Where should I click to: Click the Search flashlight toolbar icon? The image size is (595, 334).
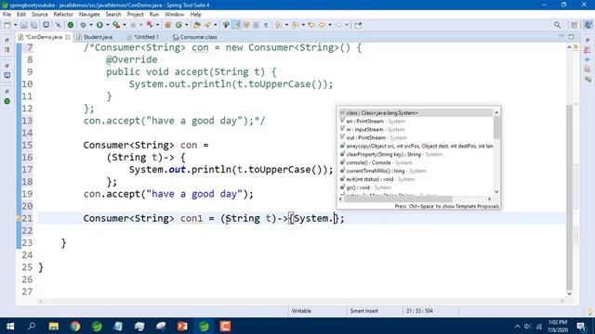point(207,25)
